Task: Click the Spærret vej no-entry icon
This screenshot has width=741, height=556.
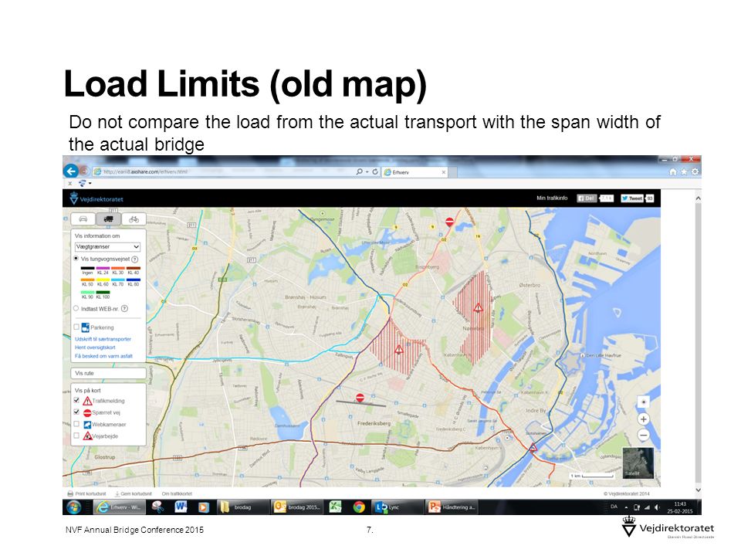Action: 87,412
